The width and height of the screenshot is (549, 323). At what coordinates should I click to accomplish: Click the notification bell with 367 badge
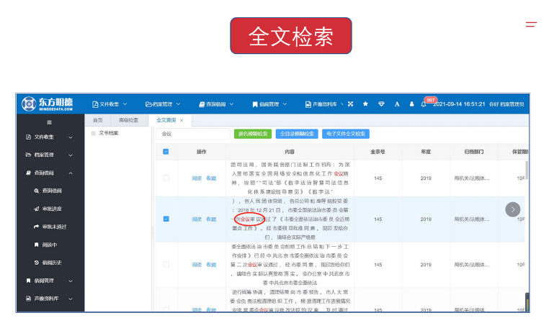pyautogui.click(x=424, y=104)
